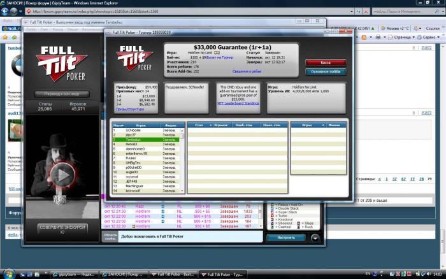Screen dimensions: 446x279
Task: Sort tables list by Стол column
Action: (201, 125)
